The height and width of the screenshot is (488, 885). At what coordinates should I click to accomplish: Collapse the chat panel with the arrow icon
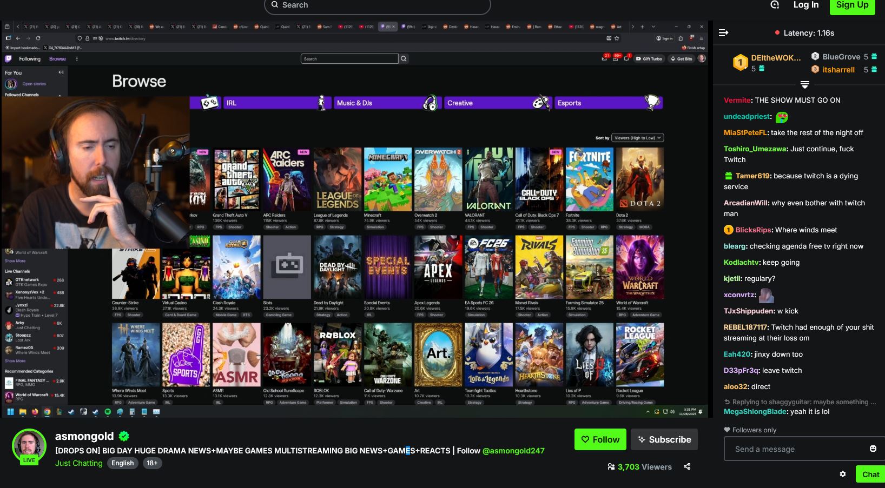pyautogui.click(x=723, y=33)
